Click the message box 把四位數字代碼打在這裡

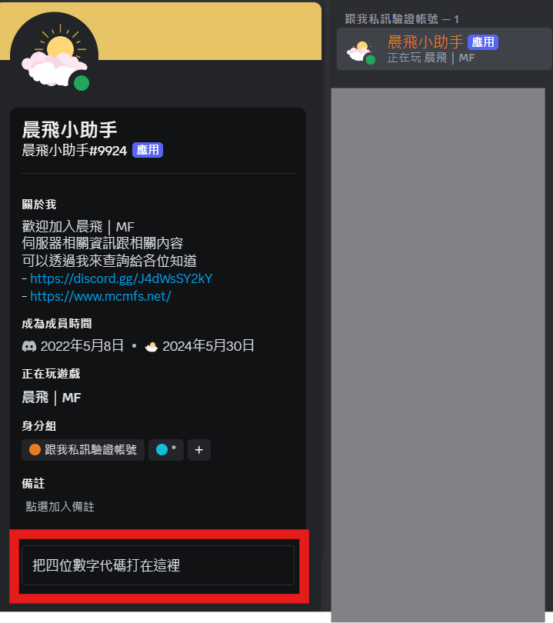[x=158, y=565]
